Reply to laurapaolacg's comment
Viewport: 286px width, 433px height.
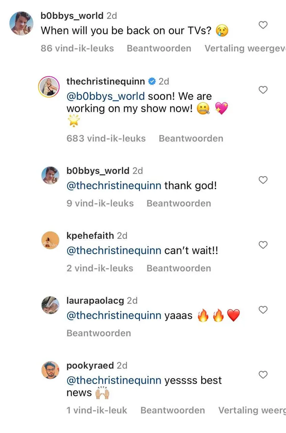(x=99, y=333)
